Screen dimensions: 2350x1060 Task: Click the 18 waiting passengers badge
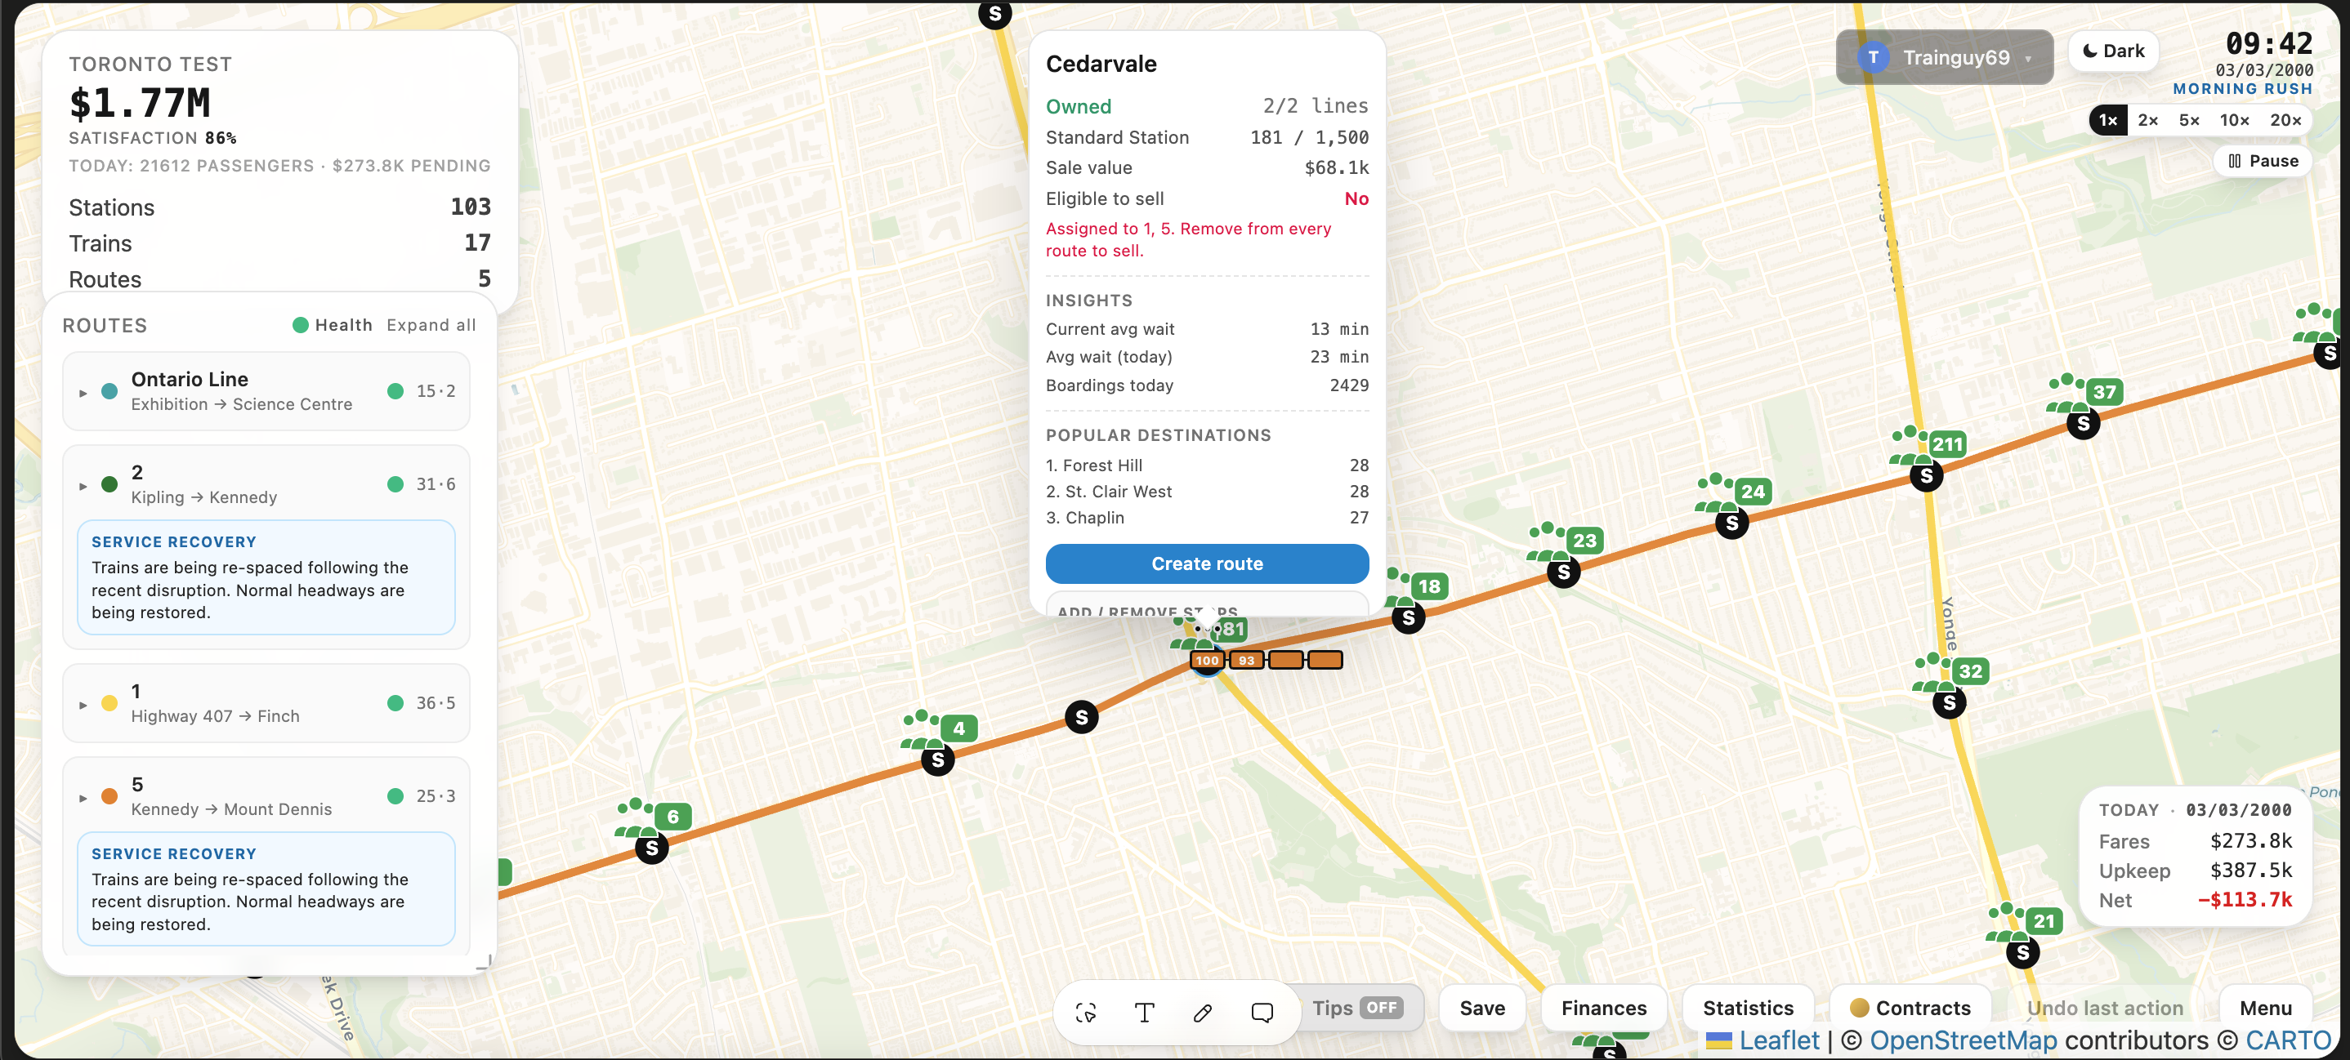pos(1428,587)
